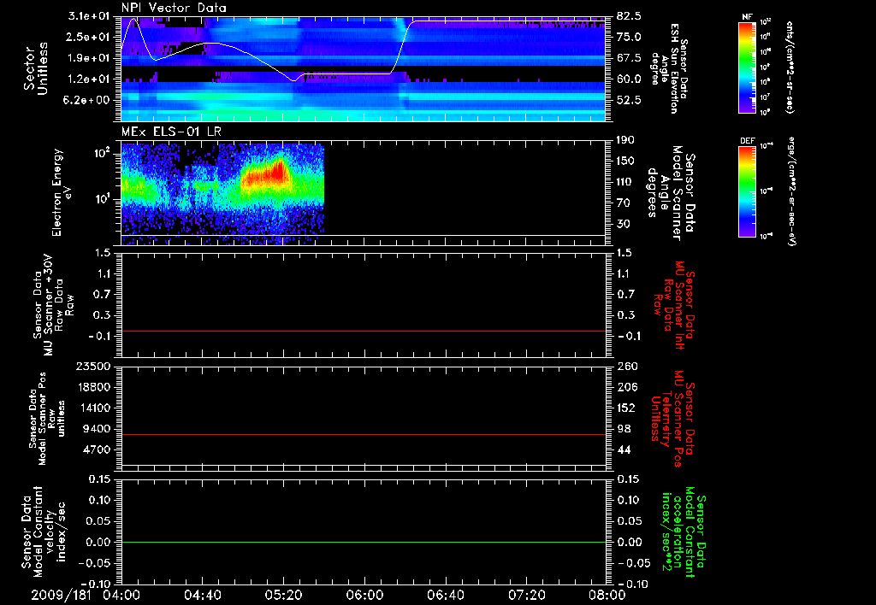
Task: Click the ESH Sun Elevation Angle label
Action: (x=669, y=68)
